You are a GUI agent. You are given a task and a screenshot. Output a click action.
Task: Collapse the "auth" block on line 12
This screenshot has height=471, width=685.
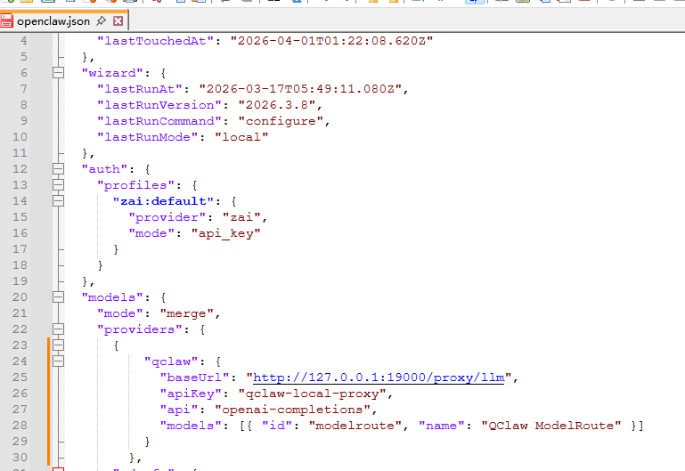pyautogui.click(x=58, y=168)
